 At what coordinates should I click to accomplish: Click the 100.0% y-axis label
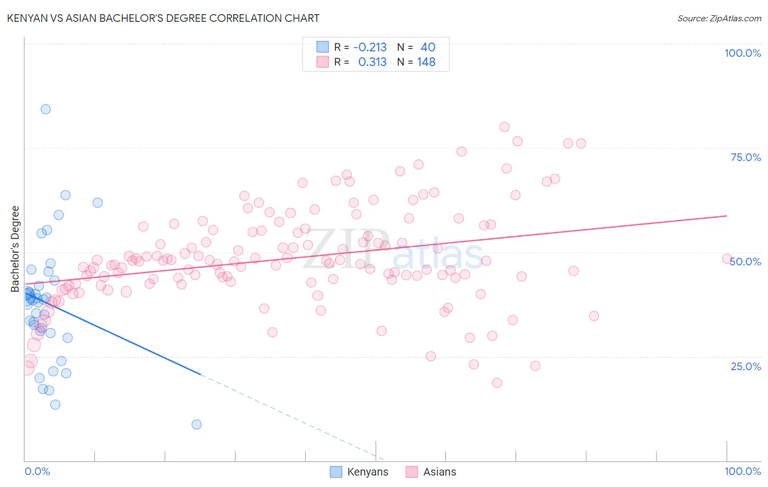point(743,53)
